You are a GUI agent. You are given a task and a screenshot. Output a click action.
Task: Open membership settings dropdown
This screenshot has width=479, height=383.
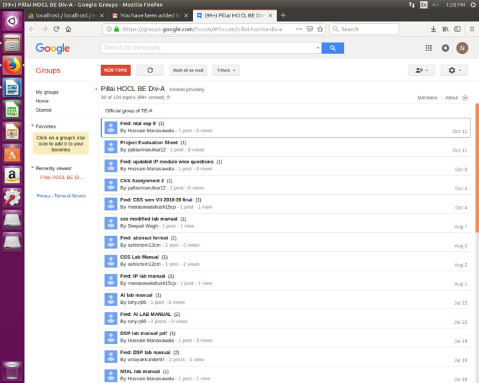tap(422, 70)
